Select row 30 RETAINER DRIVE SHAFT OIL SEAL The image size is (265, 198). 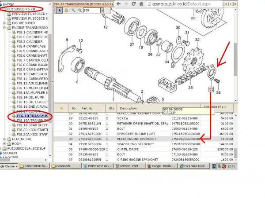coord(144,123)
